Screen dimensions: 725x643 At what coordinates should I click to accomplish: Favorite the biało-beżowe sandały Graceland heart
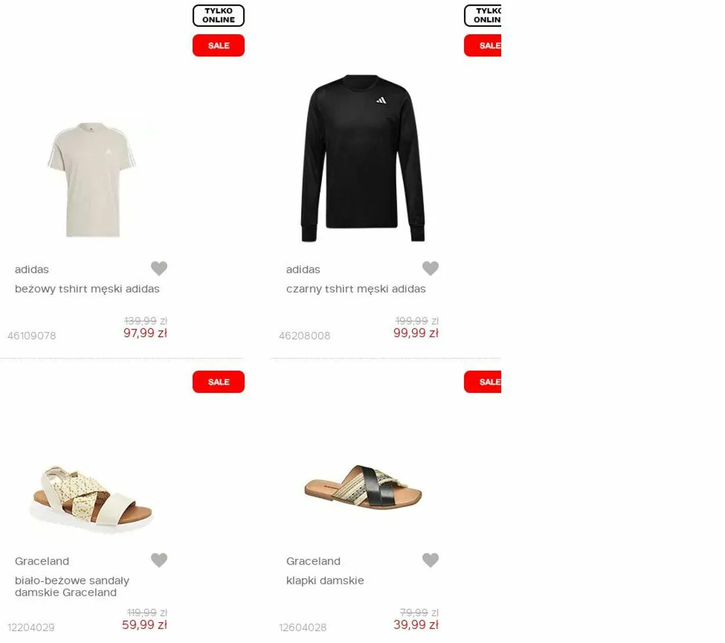coord(159,560)
